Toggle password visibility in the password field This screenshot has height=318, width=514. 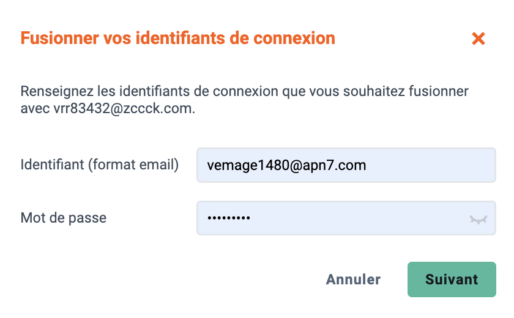[479, 219]
